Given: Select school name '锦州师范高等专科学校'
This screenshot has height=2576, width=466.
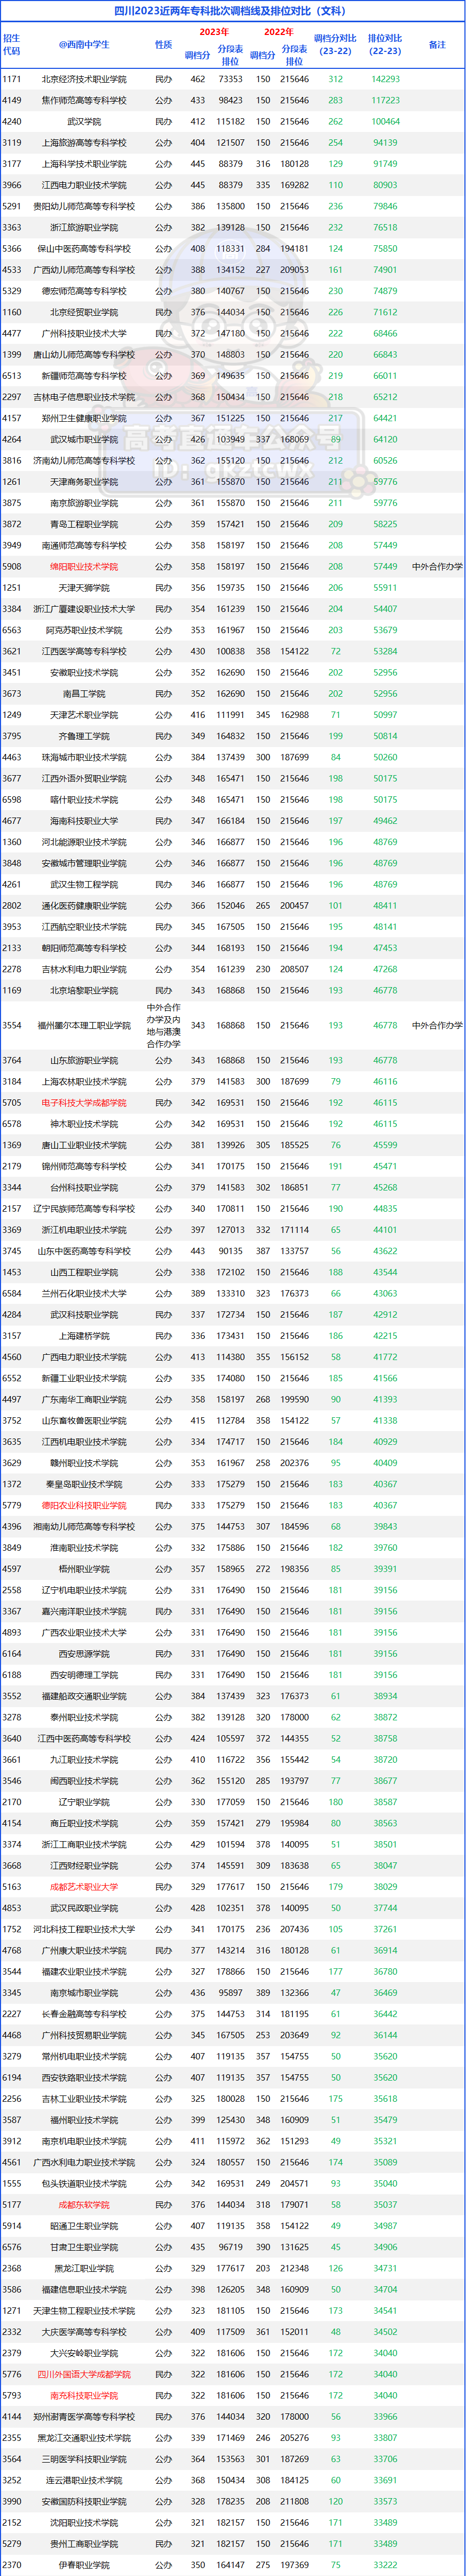Looking at the screenshot, I should pos(84,1167).
